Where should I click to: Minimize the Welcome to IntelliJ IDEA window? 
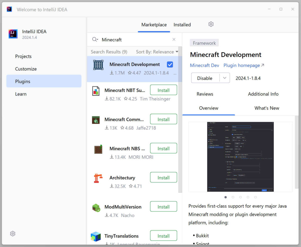click(x=269, y=9)
